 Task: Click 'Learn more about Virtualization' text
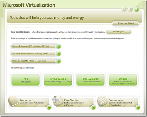[x=32, y=103]
